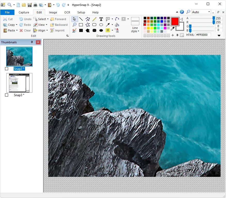The image size is (226, 198).
Task: Select the Ellipse shape tool
Action: coord(101,25)
